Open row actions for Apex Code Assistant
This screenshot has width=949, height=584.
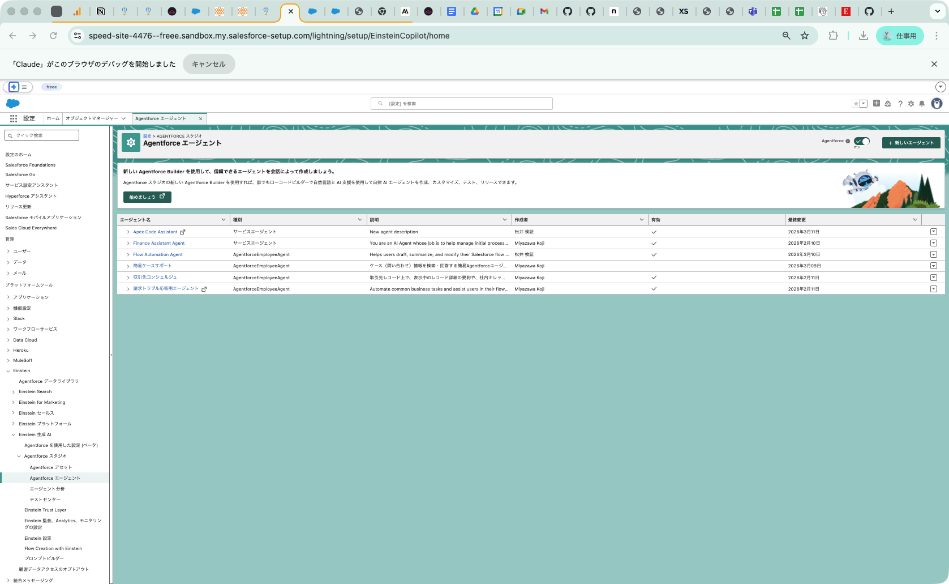(x=934, y=232)
